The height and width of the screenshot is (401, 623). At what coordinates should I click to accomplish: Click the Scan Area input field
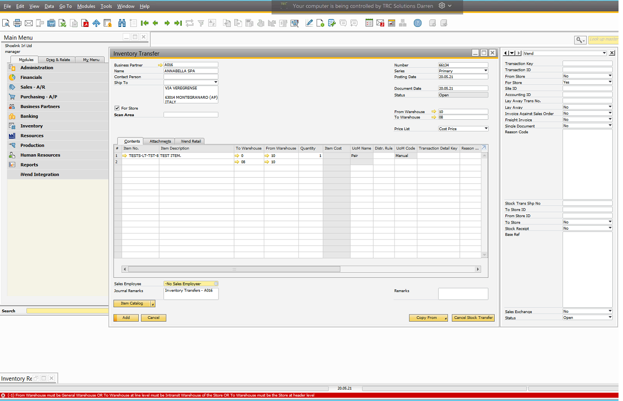(191, 115)
